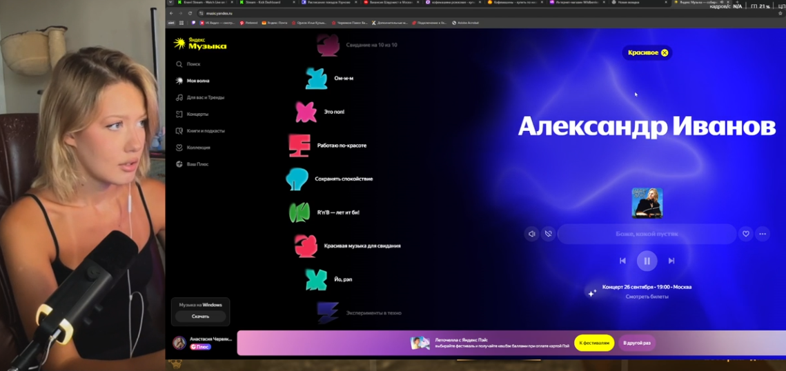Select the pink Это поп! shape icon
786x371 pixels.
tap(306, 112)
